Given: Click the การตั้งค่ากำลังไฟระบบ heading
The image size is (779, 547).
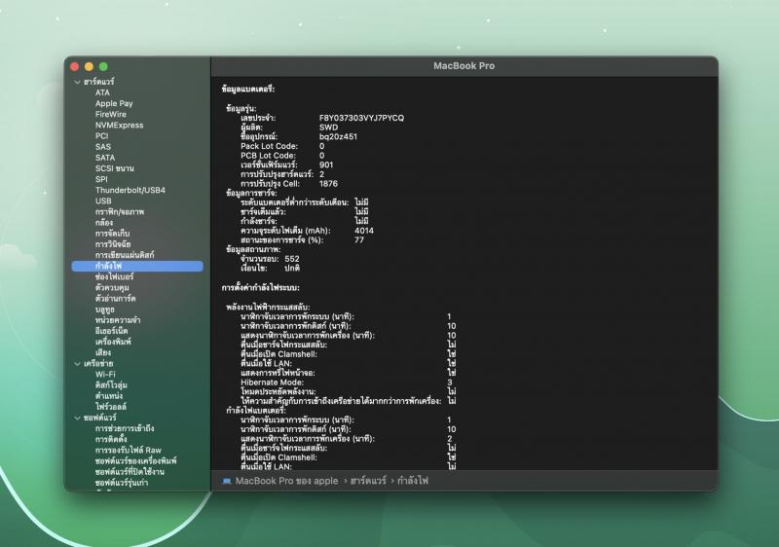Looking at the screenshot, I should coord(260,288).
